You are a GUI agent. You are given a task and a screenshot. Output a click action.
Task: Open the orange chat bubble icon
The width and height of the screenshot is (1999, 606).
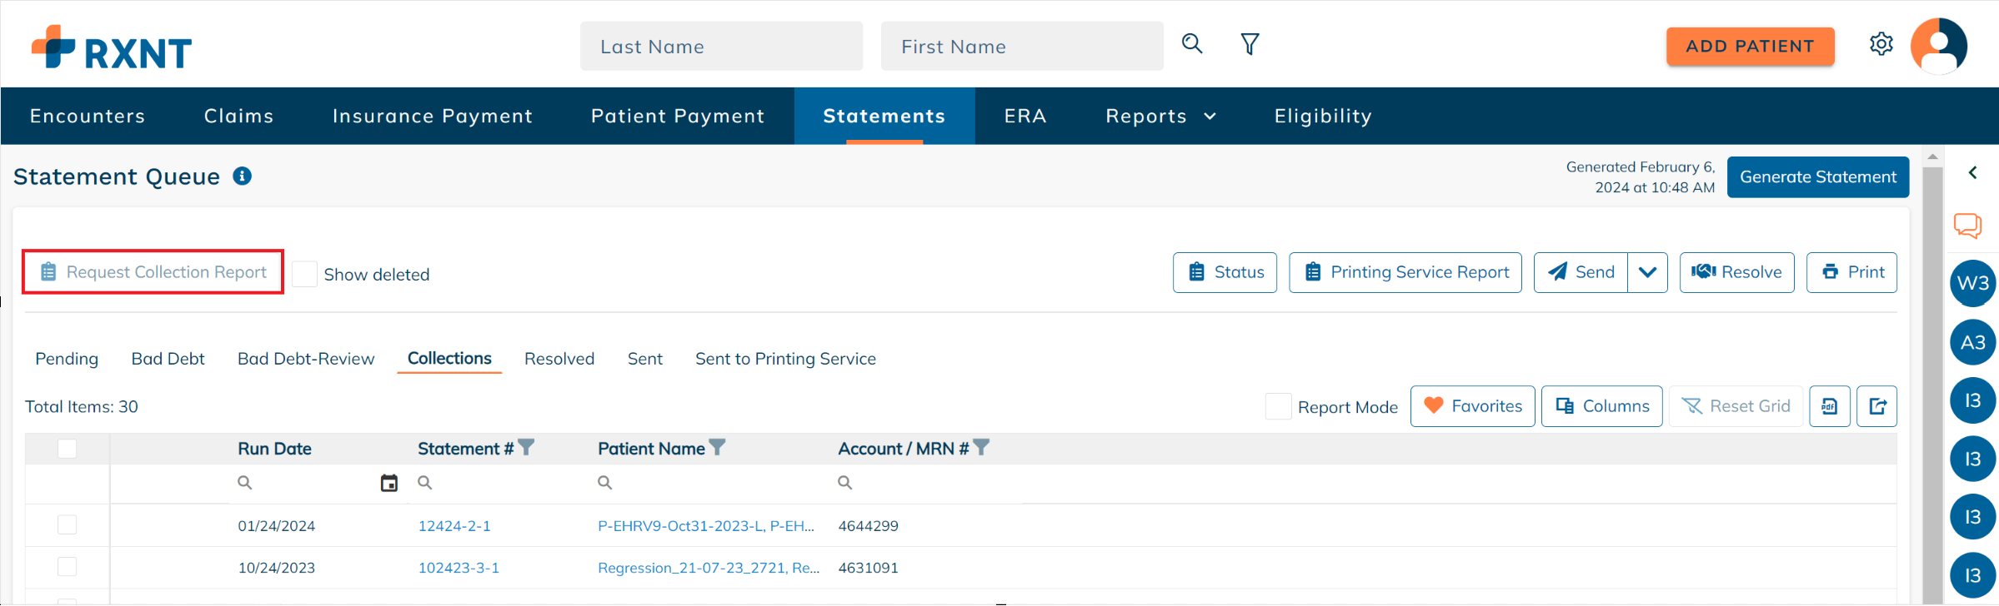(x=1967, y=225)
